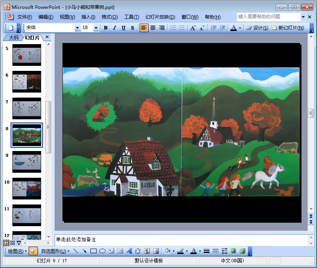Screen dimensions: 317x268
Task: Click the notes area 单击此处添加备注
Action: (181, 240)
